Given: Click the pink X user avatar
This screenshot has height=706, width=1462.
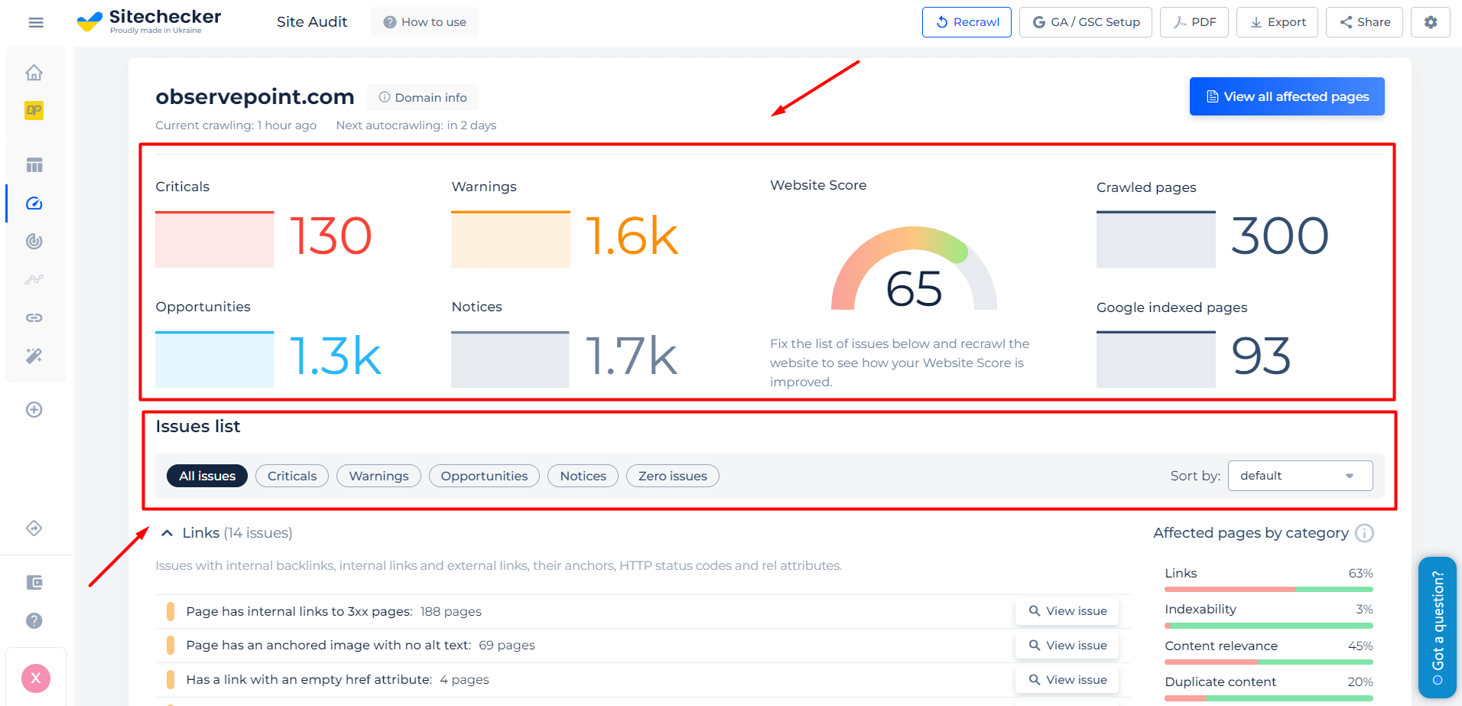Looking at the screenshot, I should pos(36,678).
